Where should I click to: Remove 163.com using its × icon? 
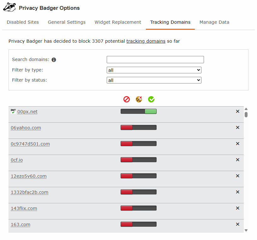[x=237, y=224]
